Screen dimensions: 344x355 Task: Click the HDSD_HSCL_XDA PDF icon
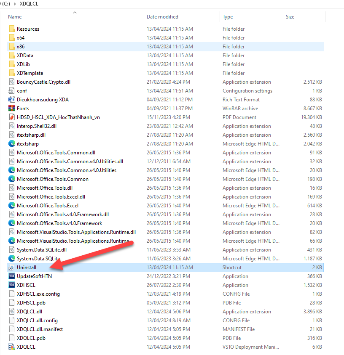[x=12, y=117]
